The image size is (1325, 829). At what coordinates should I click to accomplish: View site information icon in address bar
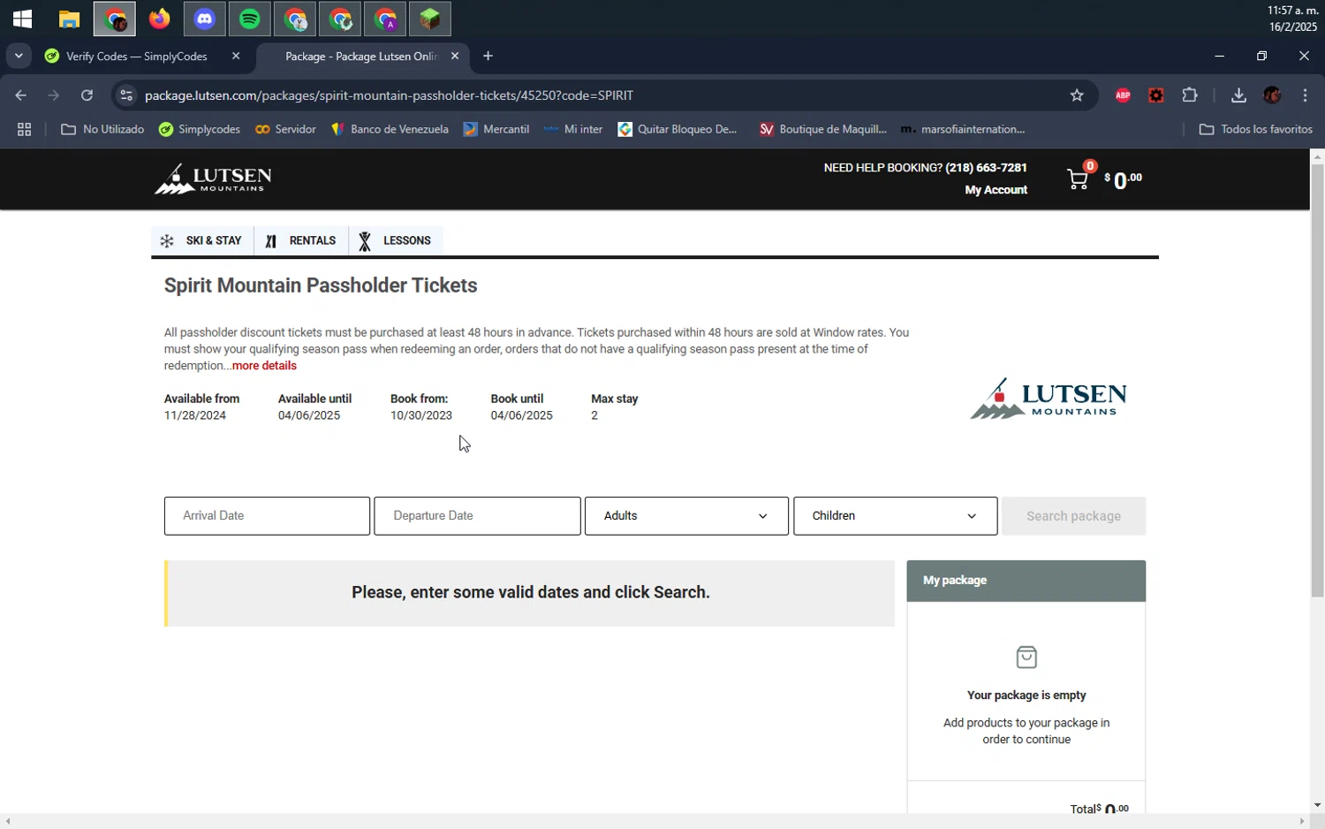pyautogui.click(x=126, y=95)
